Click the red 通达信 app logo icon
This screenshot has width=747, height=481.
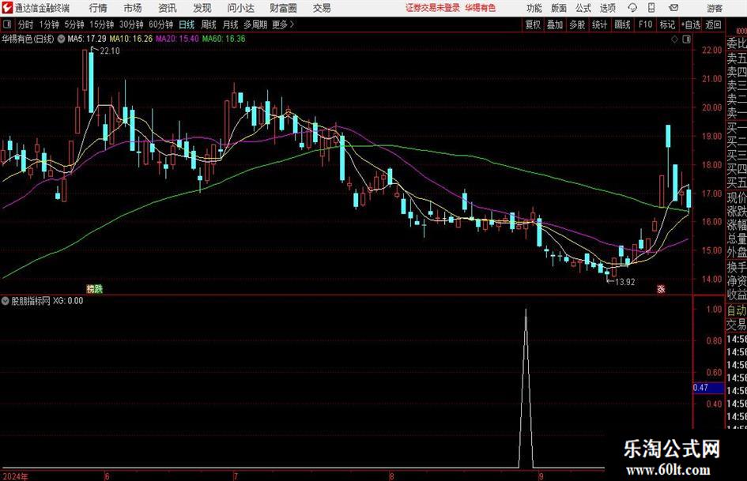click(x=7, y=8)
